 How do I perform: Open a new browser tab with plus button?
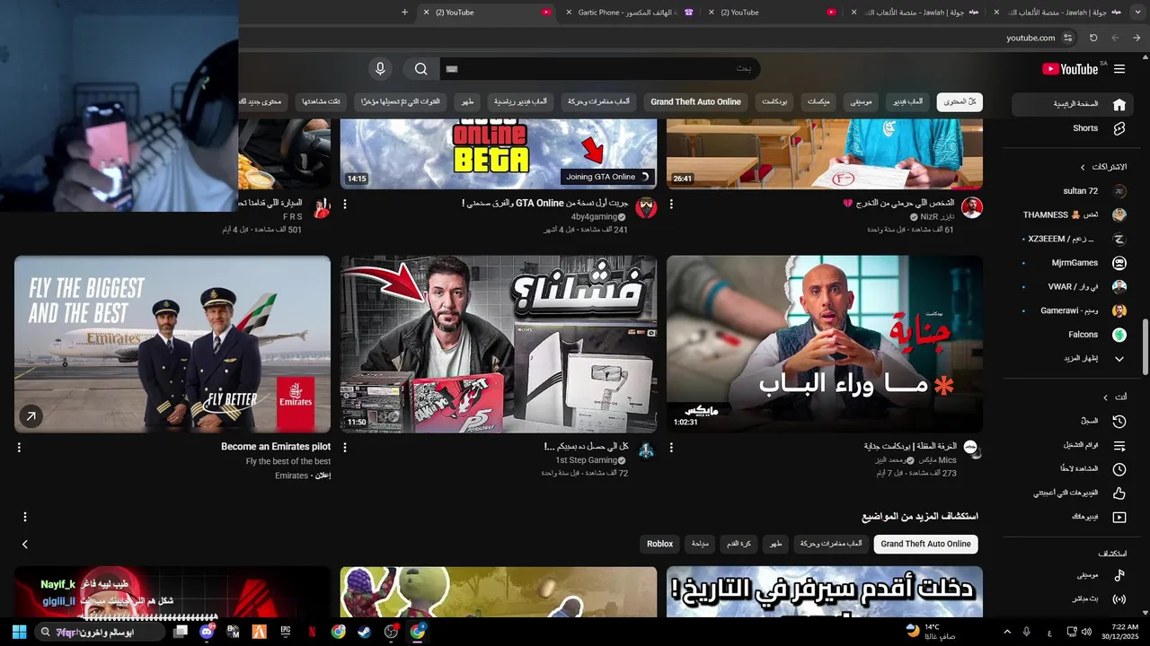point(404,13)
